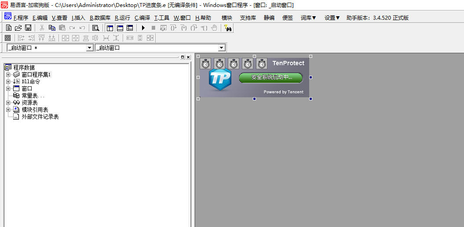Screen dimensions: 464x227
Task: Click the 静编 button
Action: [269, 18]
